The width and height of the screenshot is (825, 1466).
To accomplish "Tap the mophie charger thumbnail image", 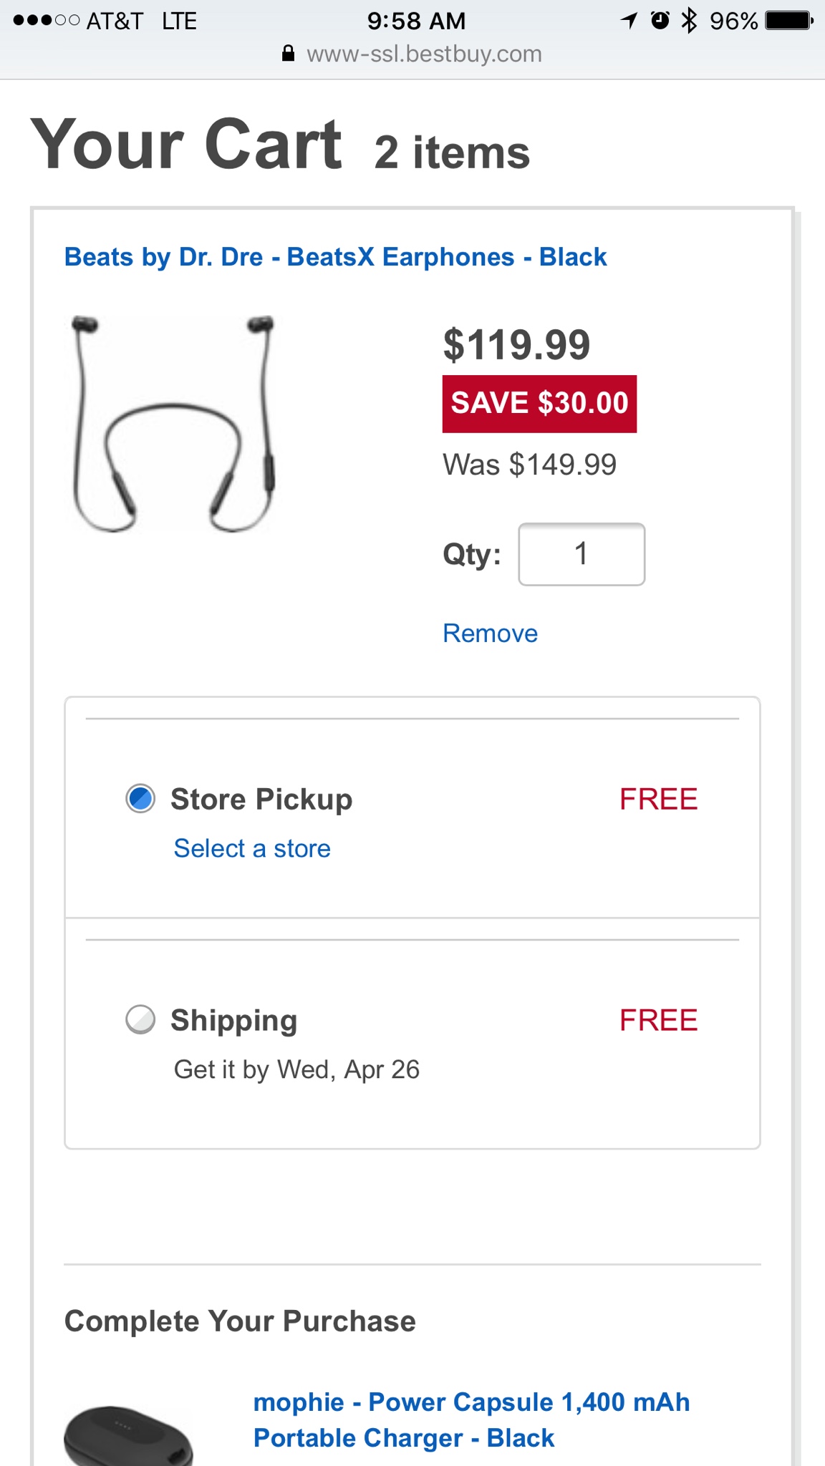I will click(x=129, y=1435).
